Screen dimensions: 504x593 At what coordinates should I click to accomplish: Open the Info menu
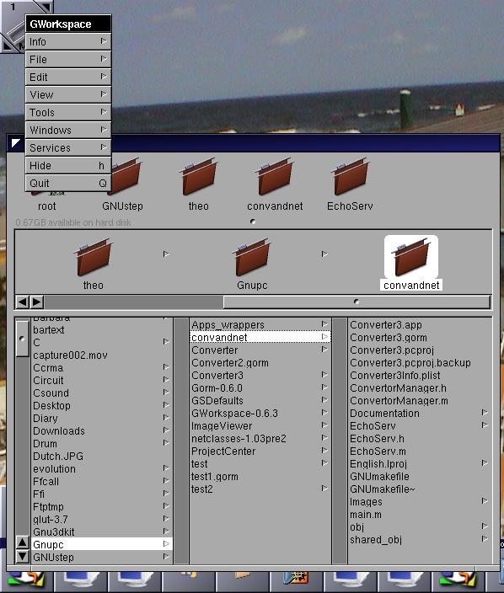pyautogui.click(x=68, y=41)
